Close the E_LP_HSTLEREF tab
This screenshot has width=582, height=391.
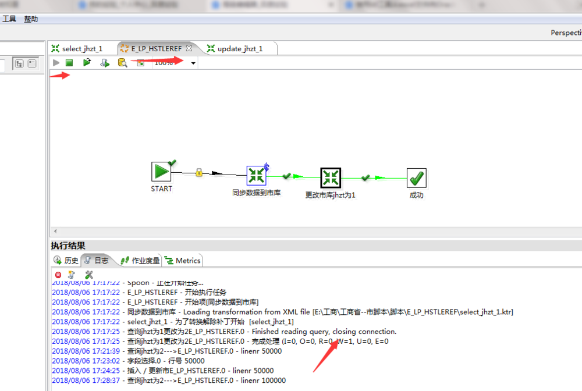pyautogui.click(x=189, y=48)
